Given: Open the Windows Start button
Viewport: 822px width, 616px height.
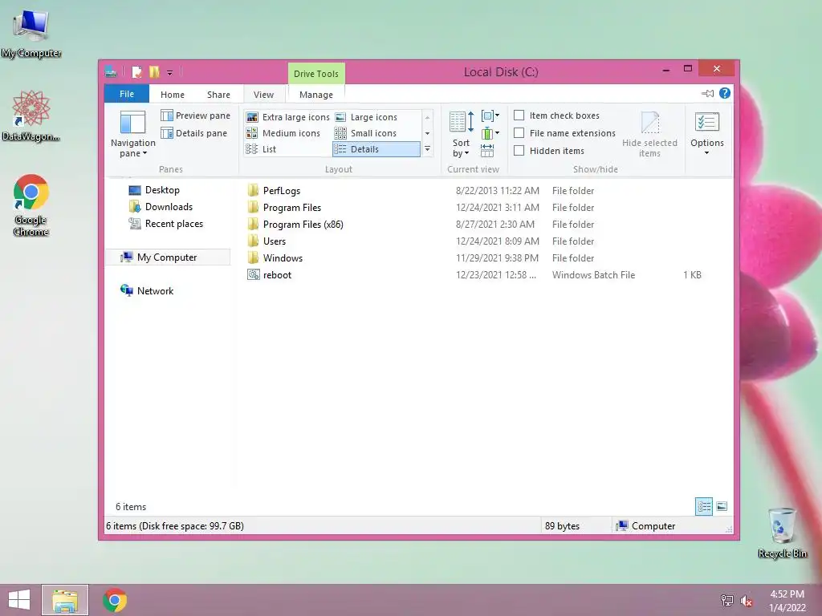Looking at the screenshot, I should click(19, 600).
